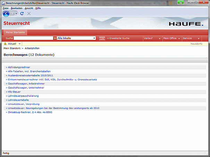
Task: Stop loading with the X icon
Action: tap(29, 13)
